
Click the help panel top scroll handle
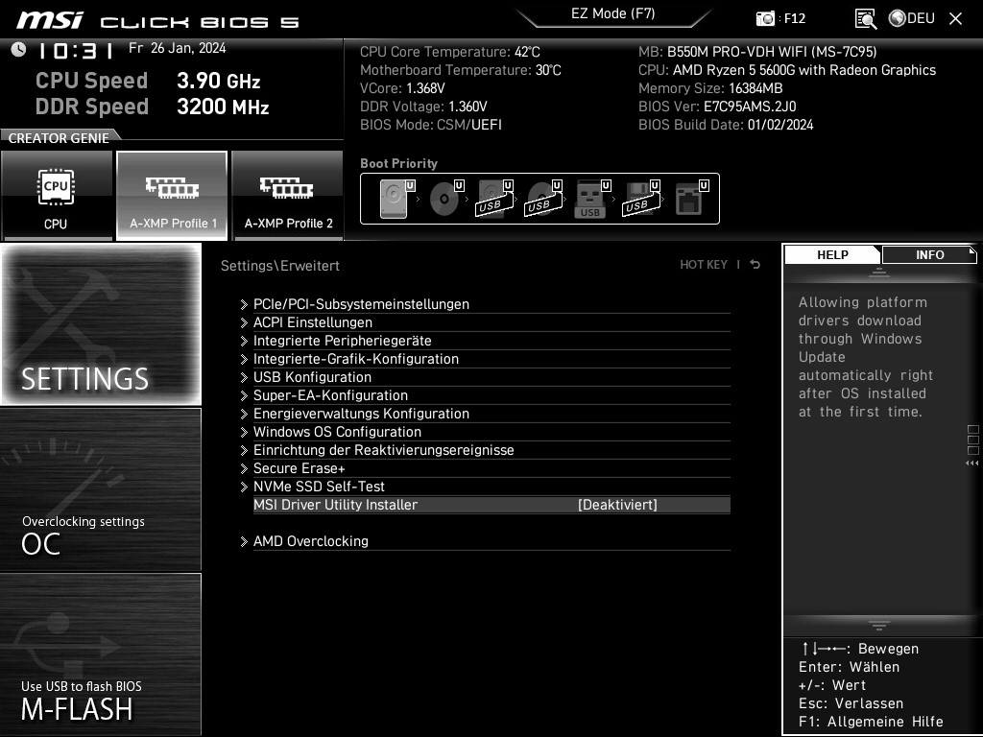tap(879, 272)
